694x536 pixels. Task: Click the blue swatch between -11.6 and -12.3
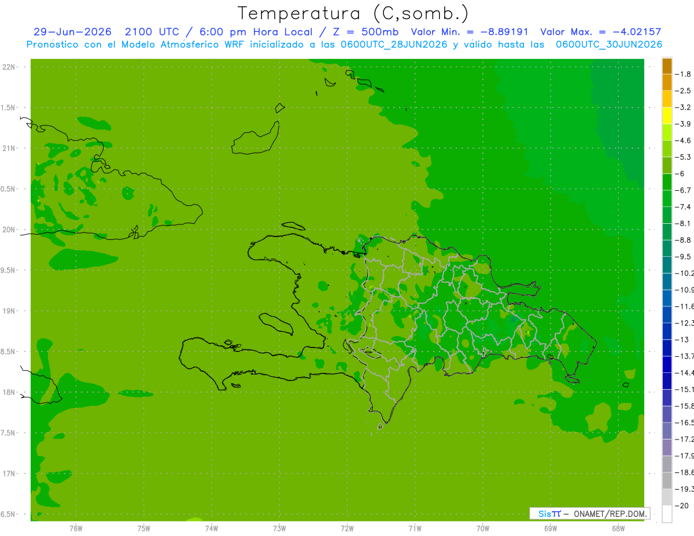pyautogui.click(x=667, y=315)
